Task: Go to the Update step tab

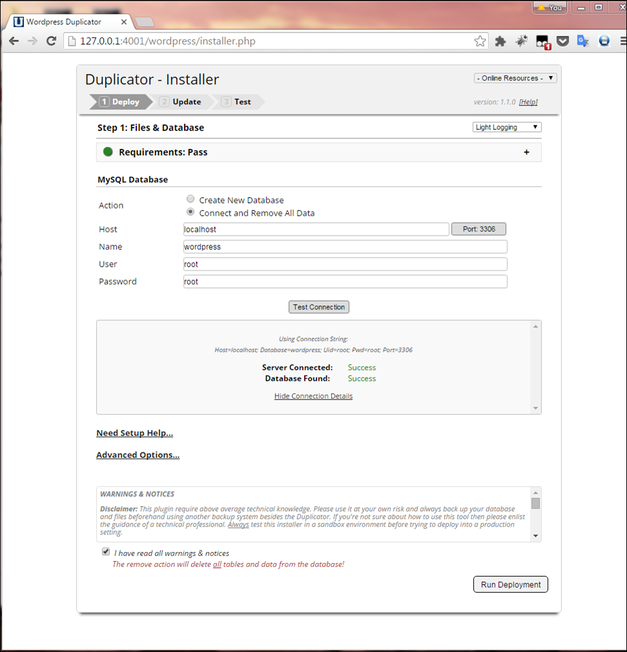Action: click(181, 102)
